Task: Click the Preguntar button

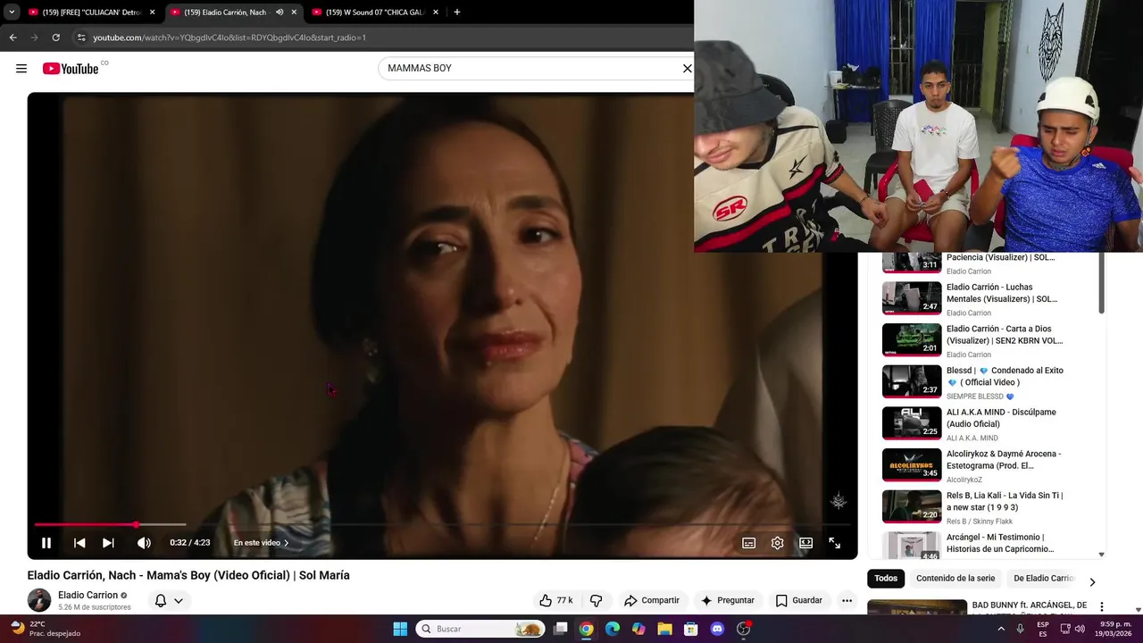Action: click(x=728, y=600)
